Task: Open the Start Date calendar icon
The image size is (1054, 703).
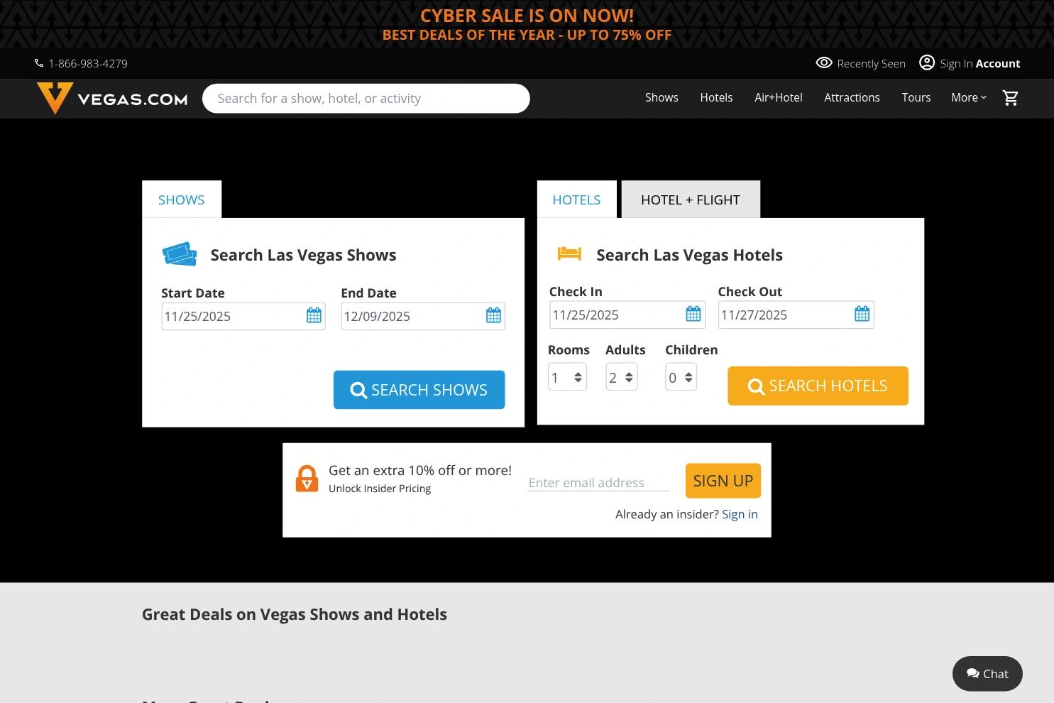Action: (314, 315)
